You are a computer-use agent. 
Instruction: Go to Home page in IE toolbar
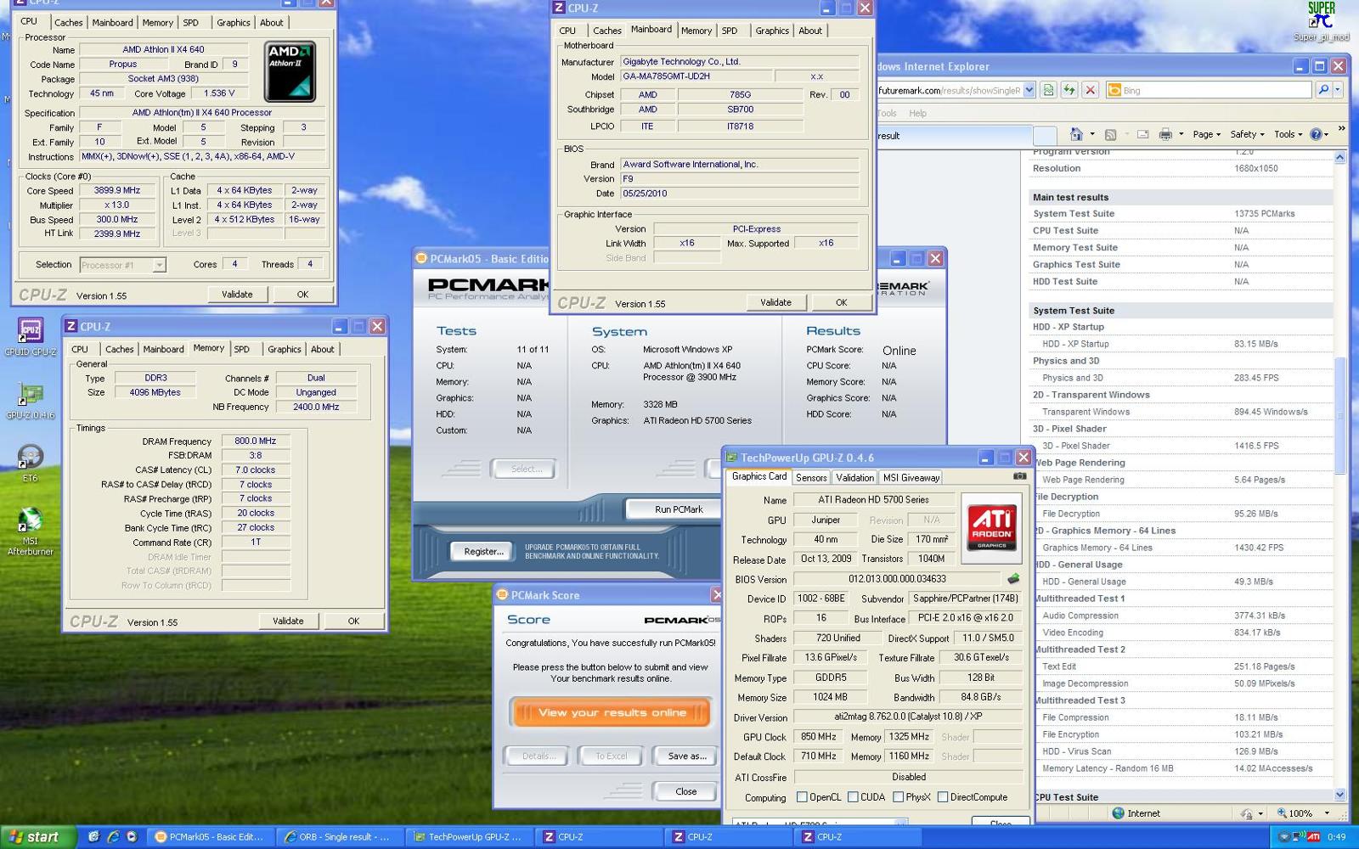[x=1076, y=134]
